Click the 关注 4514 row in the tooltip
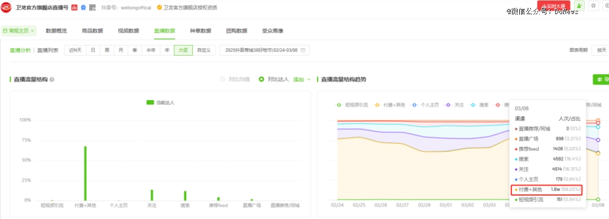Screen dimensions: 609x219 tap(548, 169)
